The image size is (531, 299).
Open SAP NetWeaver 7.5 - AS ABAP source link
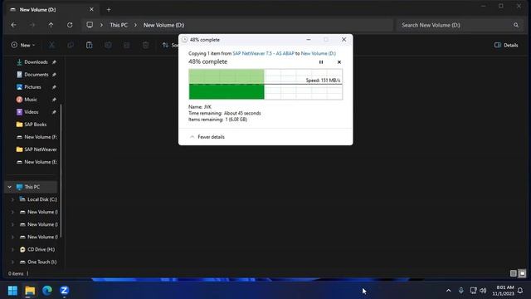pos(264,53)
